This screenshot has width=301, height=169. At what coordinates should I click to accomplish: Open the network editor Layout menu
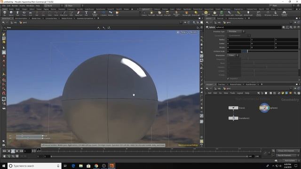(x=240, y=93)
